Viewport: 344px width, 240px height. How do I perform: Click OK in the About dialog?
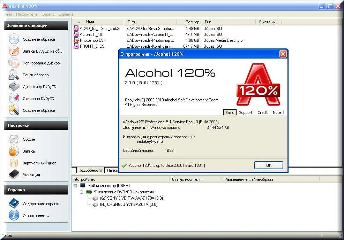[x=269, y=165]
